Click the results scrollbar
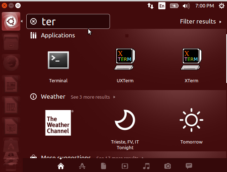227x172 pixels. [x=226, y=58]
